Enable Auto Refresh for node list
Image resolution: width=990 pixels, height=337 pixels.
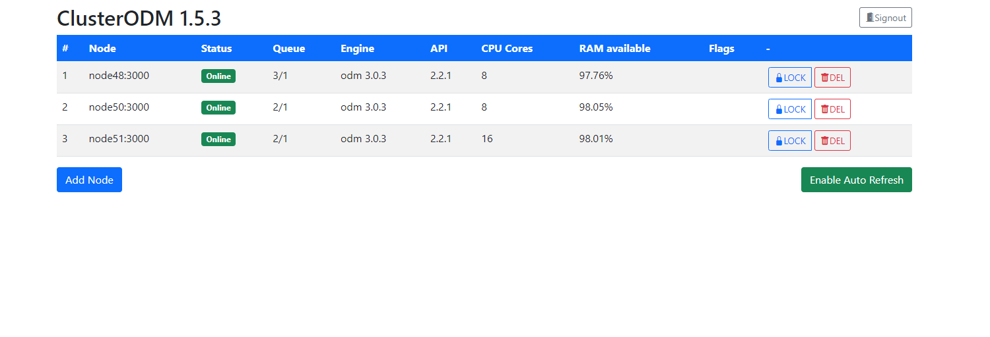point(856,180)
